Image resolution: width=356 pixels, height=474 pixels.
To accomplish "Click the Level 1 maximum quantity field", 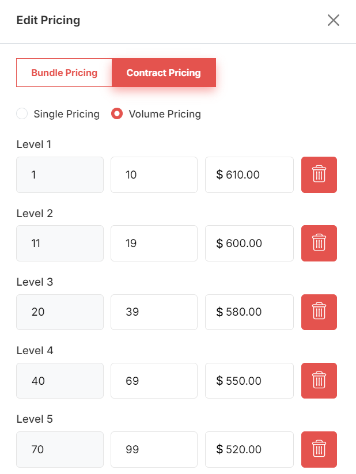I will [154, 175].
